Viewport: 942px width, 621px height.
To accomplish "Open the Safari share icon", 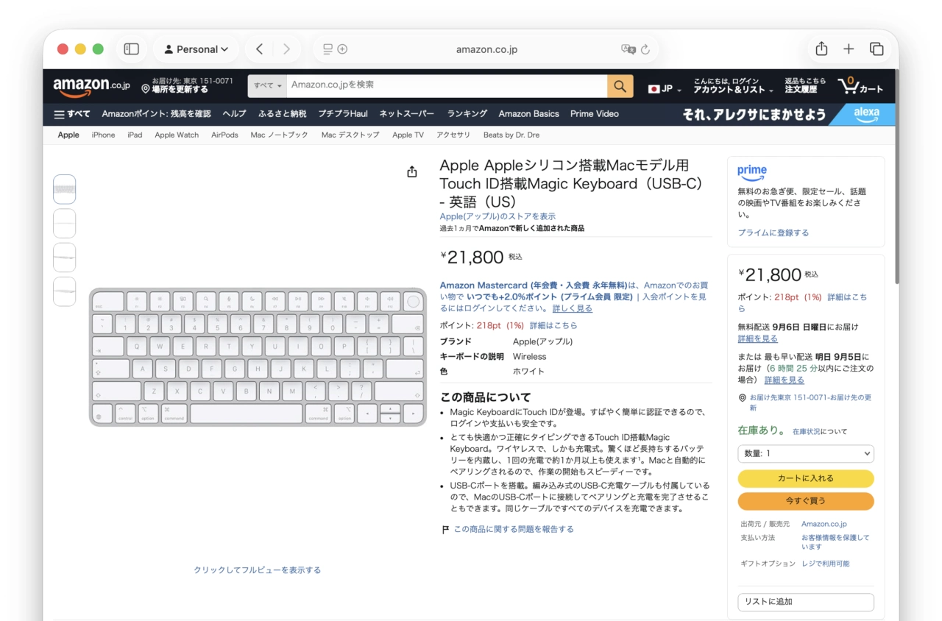I will coord(821,49).
